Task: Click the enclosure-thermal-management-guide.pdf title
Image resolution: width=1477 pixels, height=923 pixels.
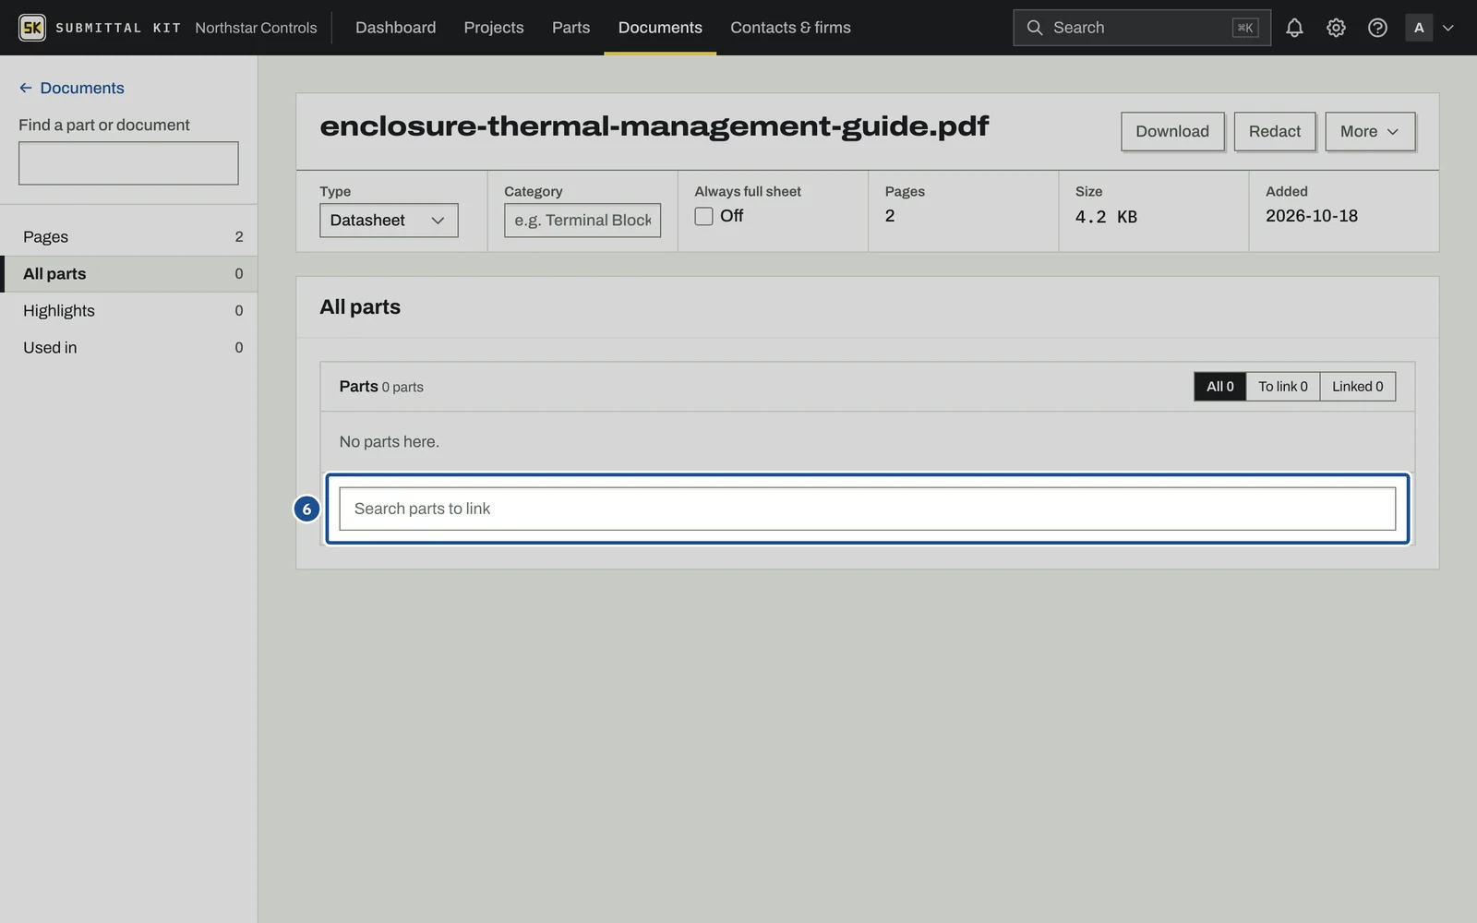Action: pyautogui.click(x=654, y=126)
